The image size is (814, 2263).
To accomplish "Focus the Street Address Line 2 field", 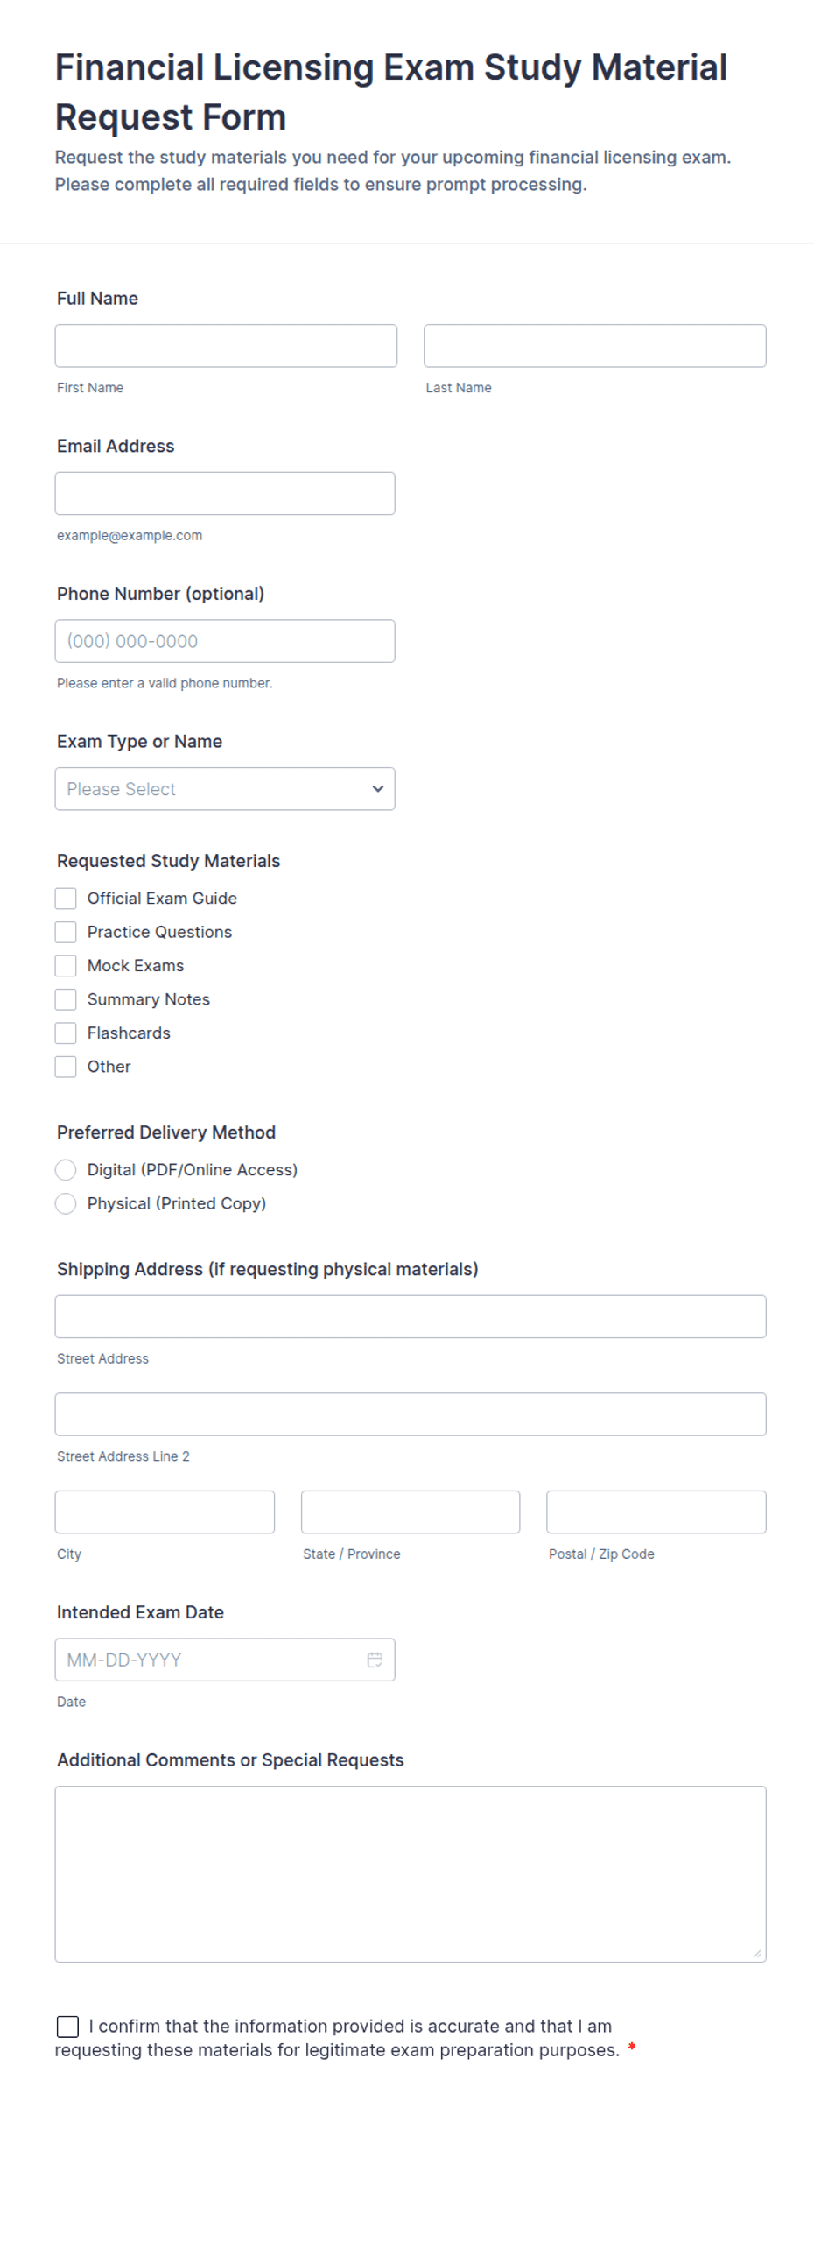I will (x=411, y=1414).
